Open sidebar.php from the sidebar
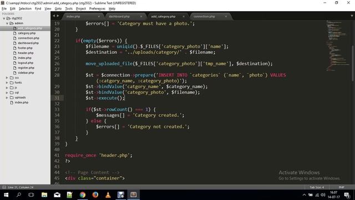 (x=26, y=73)
